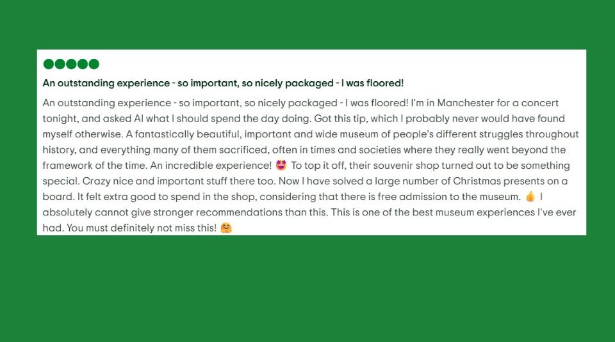Screen dimensions: 615x342
Task: Click the bold review title
Action: tap(223, 83)
